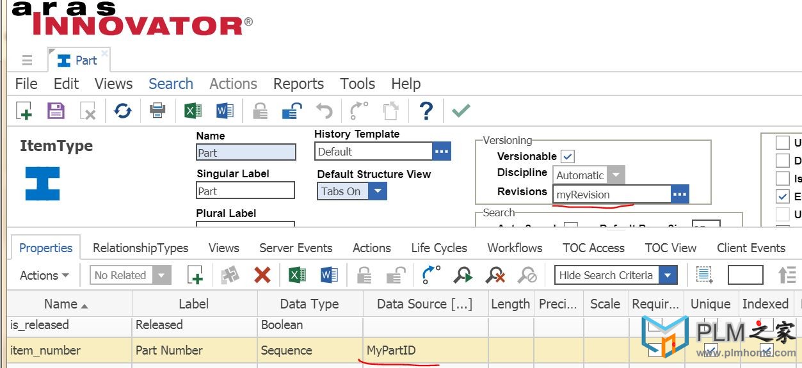Click the select-all rows icon
This screenshot has width=802, height=368.
(705, 275)
